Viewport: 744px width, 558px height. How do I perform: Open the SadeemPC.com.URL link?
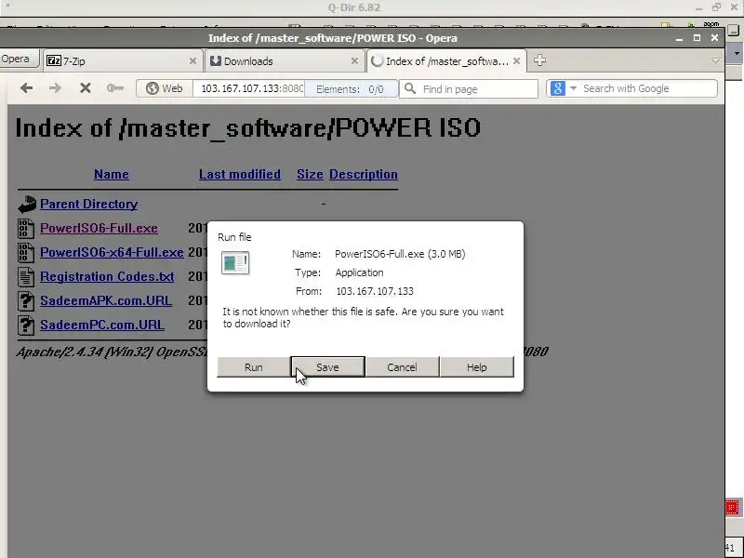pos(102,325)
